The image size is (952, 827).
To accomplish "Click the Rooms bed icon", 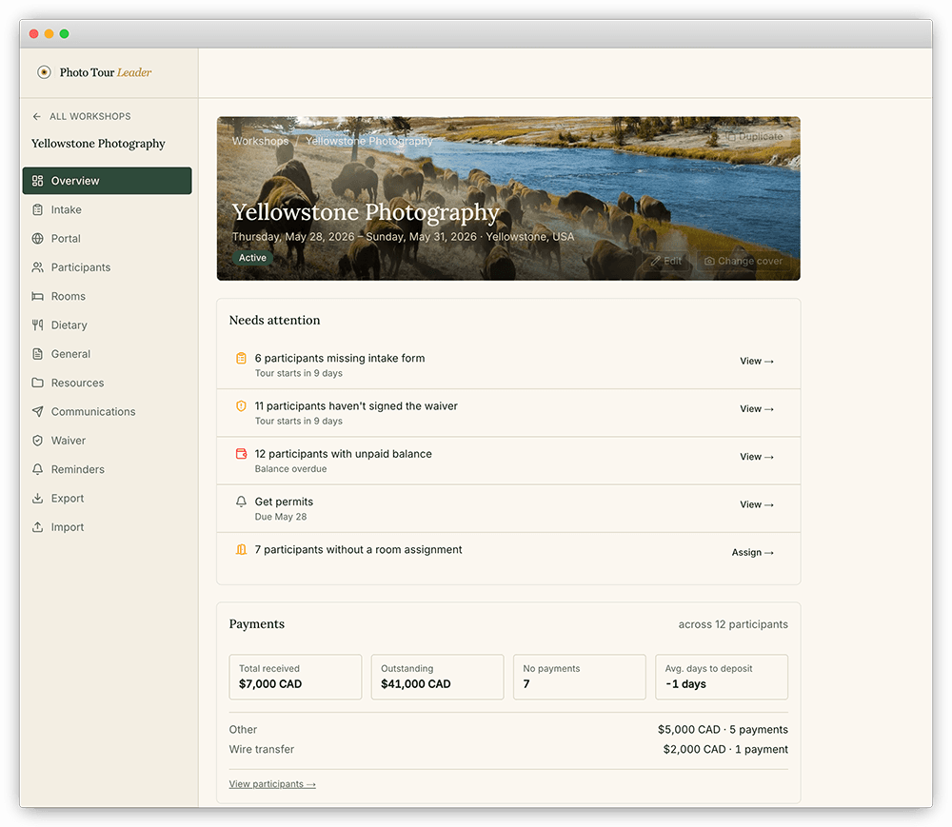I will click(38, 296).
